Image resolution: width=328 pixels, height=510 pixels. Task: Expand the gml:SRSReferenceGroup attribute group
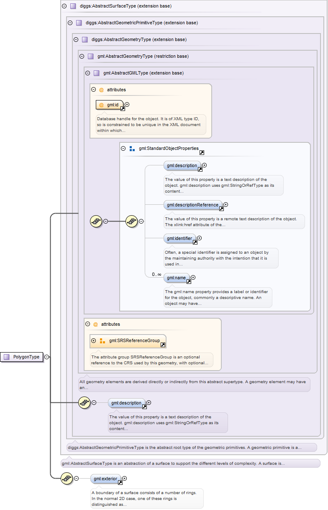click(94, 340)
